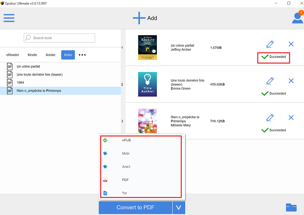
Task: Switch to the Kindle tab
Action: 32,55
